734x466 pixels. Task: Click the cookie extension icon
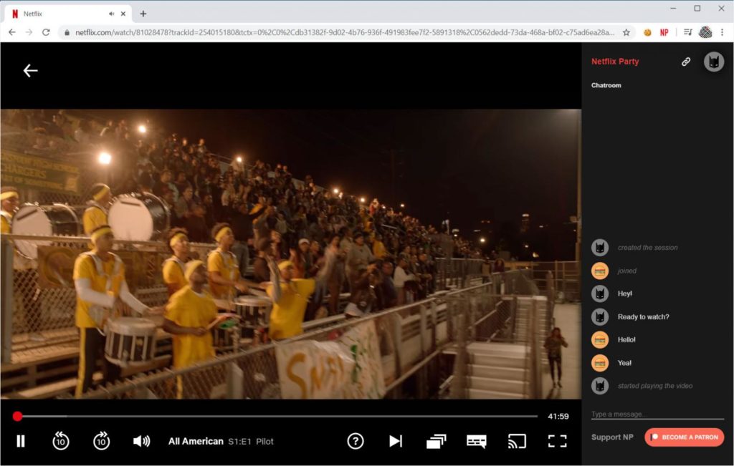tap(647, 32)
